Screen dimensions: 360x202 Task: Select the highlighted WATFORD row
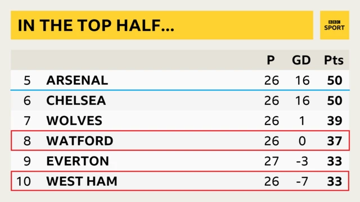coord(180,141)
